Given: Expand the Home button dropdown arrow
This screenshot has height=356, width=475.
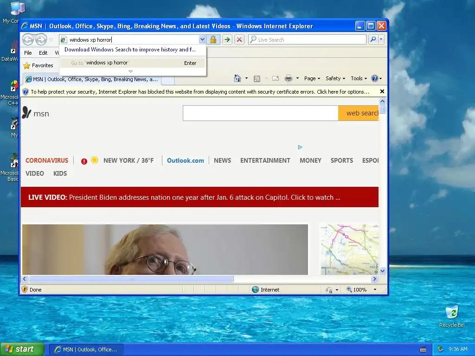Looking at the screenshot, I should tap(246, 78).
